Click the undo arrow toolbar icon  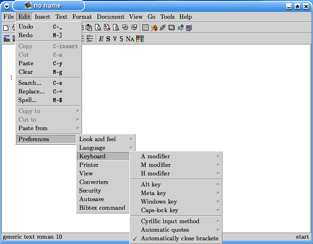tap(125, 27)
